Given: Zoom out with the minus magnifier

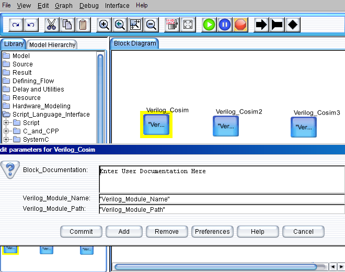Looking at the screenshot, I should 151,25.
